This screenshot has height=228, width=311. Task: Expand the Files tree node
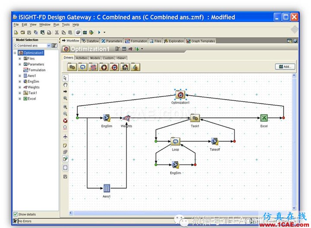click(x=19, y=59)
